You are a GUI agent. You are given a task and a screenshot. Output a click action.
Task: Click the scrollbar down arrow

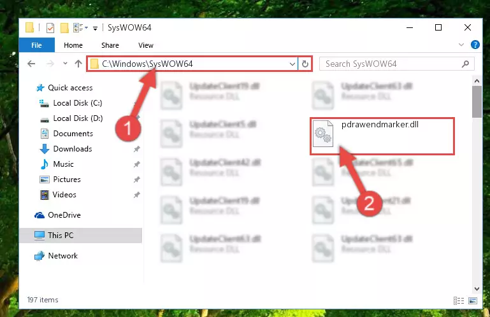tap(477, 288)
